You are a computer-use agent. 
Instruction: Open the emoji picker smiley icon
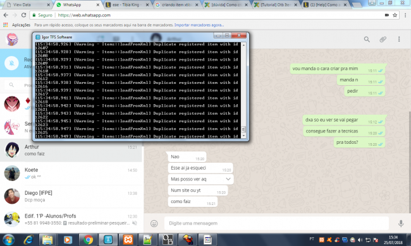154,223
